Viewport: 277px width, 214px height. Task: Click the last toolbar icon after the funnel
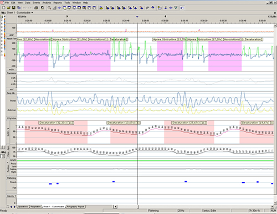[182, 8]
